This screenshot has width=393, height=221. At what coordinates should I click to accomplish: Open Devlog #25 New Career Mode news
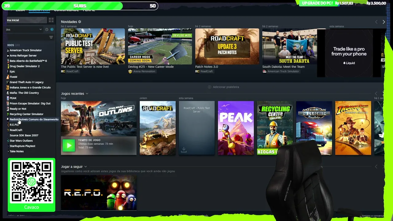(160, 46)
